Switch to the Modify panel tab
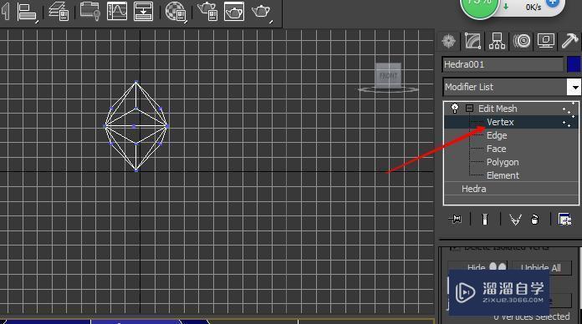This screenshot has width=582, height=324. pos(472,41)
